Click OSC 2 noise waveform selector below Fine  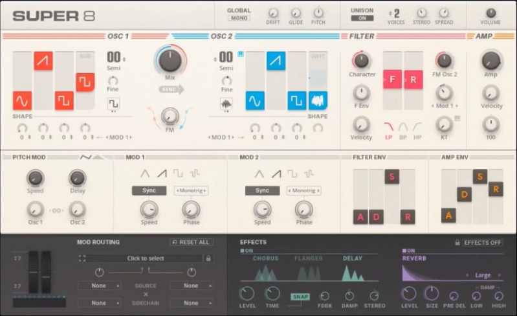[226, 104]
